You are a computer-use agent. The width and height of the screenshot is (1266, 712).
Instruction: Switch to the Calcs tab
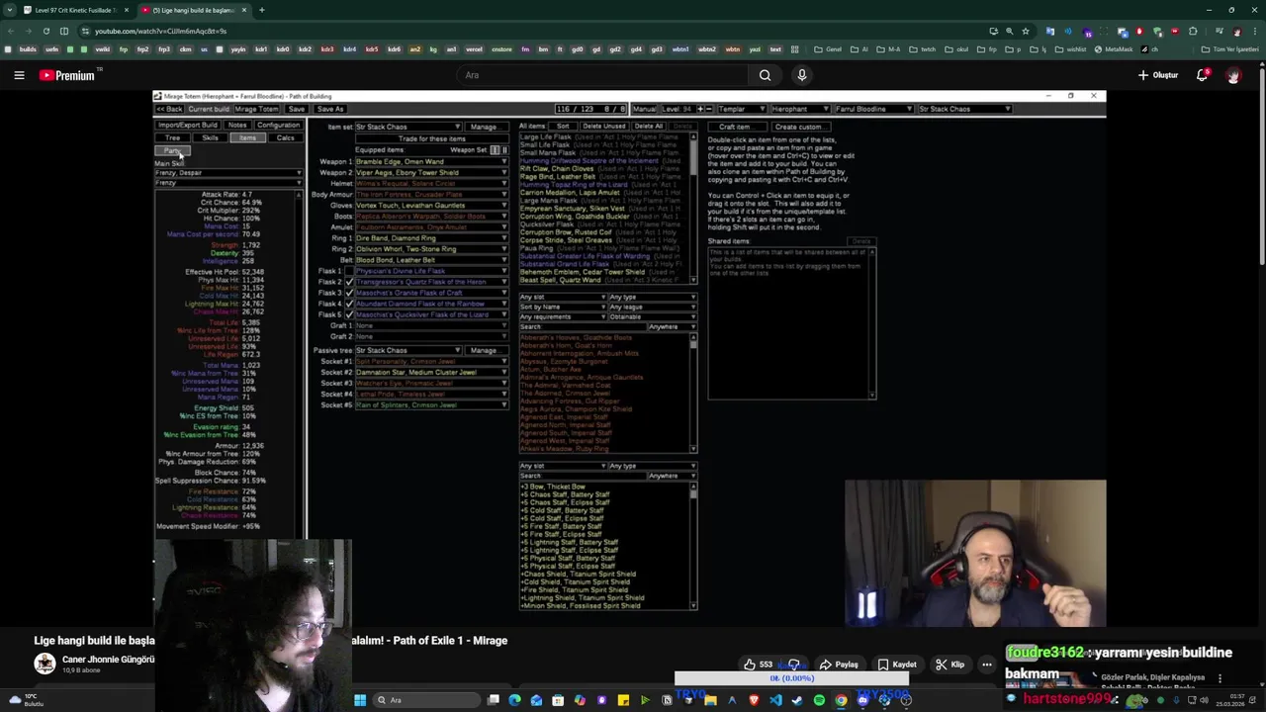click(285, 137)
